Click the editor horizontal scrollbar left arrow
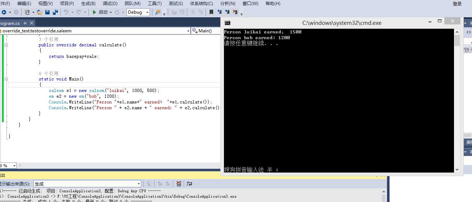 point(20,166)
